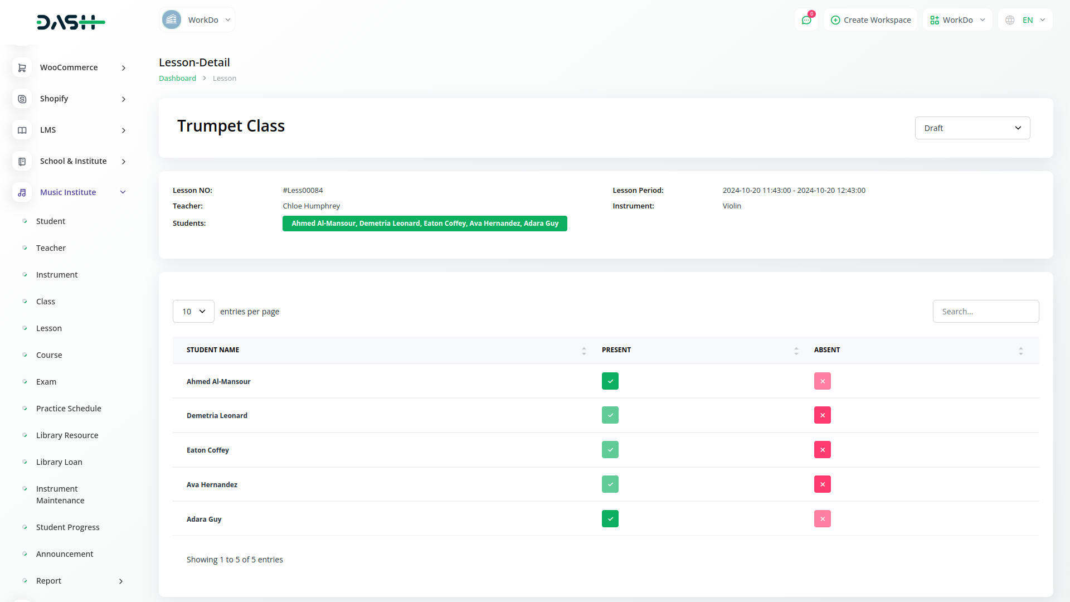Expand the Report submenu
This screenshot has width=1070, height=602.
[121, 581]
